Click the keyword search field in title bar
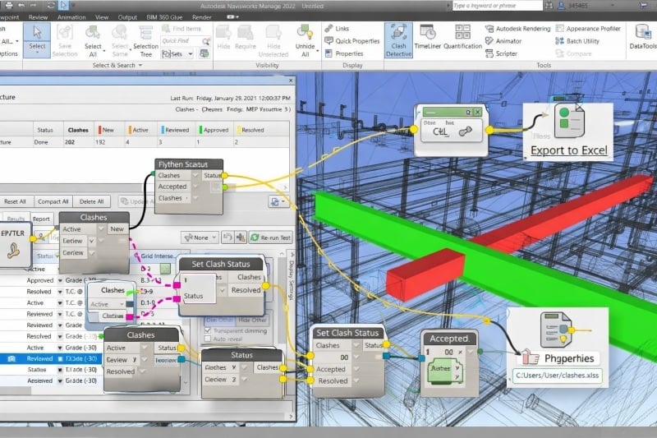 pos(497,6)
